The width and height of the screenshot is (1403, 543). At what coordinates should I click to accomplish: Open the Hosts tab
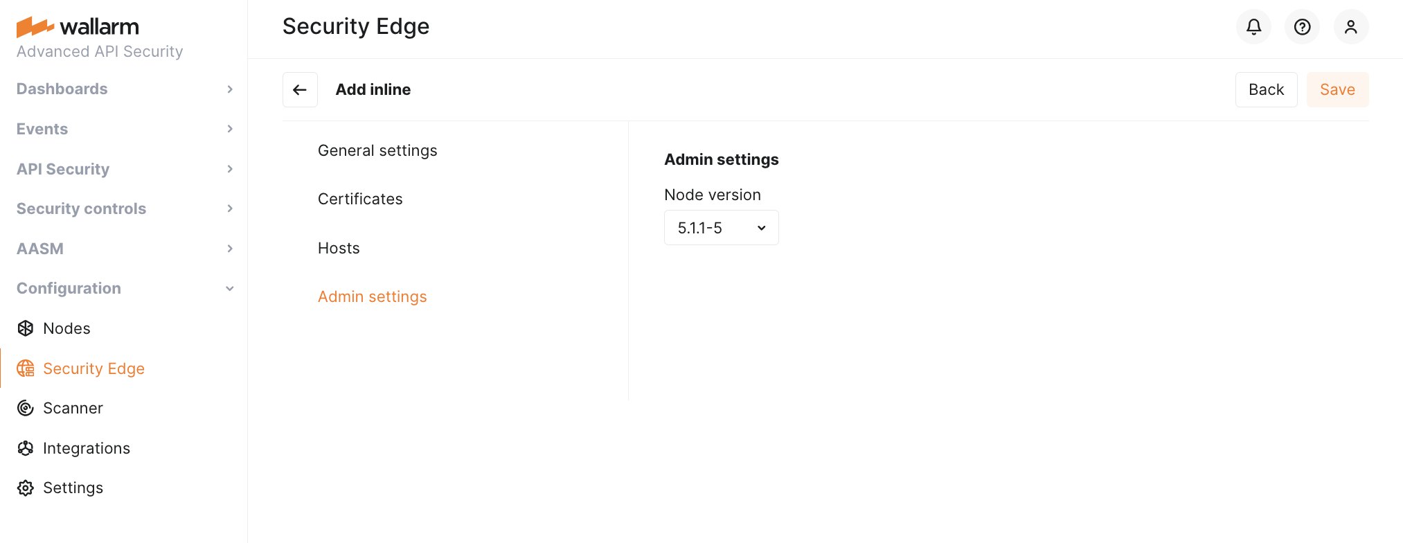click(339, 248)
